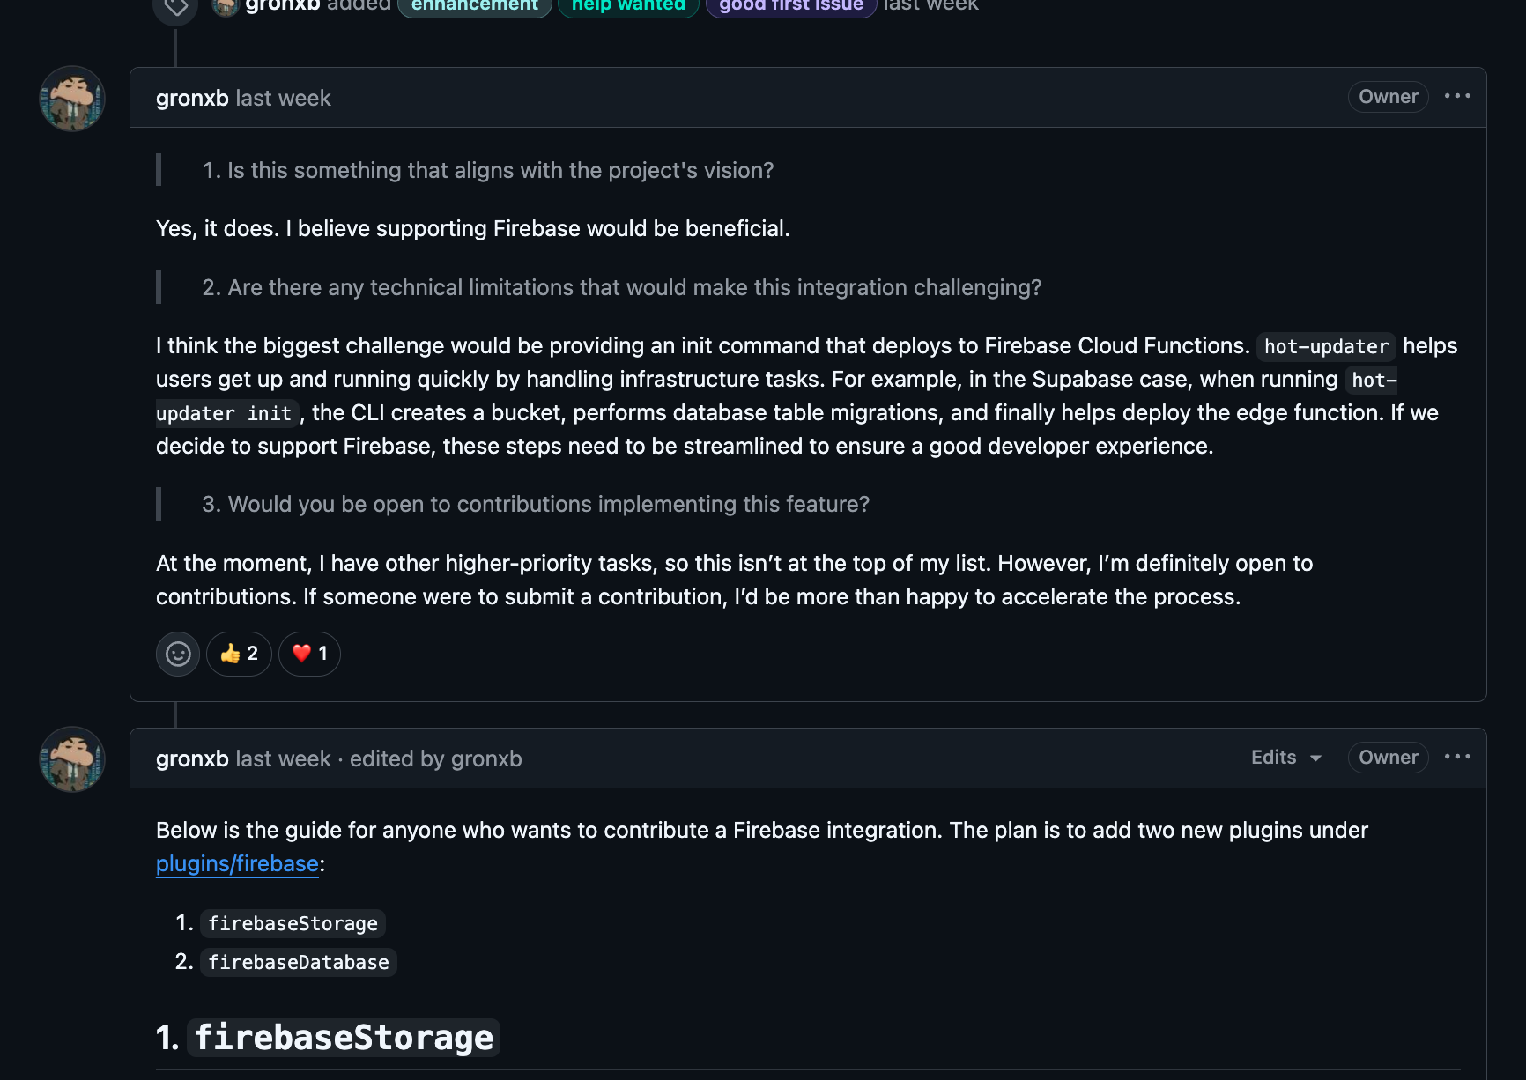Image resolution: width=1526 pixels, height=1080 pixels.
Task: Open the plugins/firebase link
Action: (x=237, y=863)
